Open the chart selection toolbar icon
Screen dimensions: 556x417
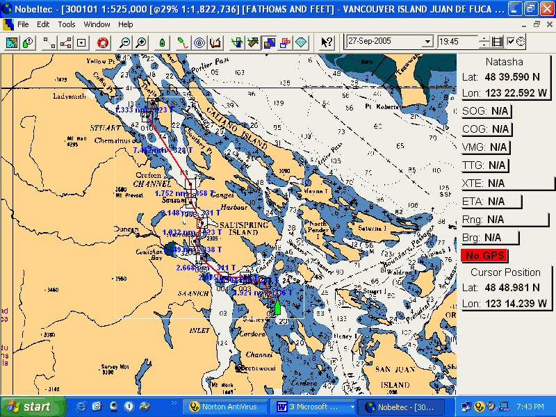12,42
